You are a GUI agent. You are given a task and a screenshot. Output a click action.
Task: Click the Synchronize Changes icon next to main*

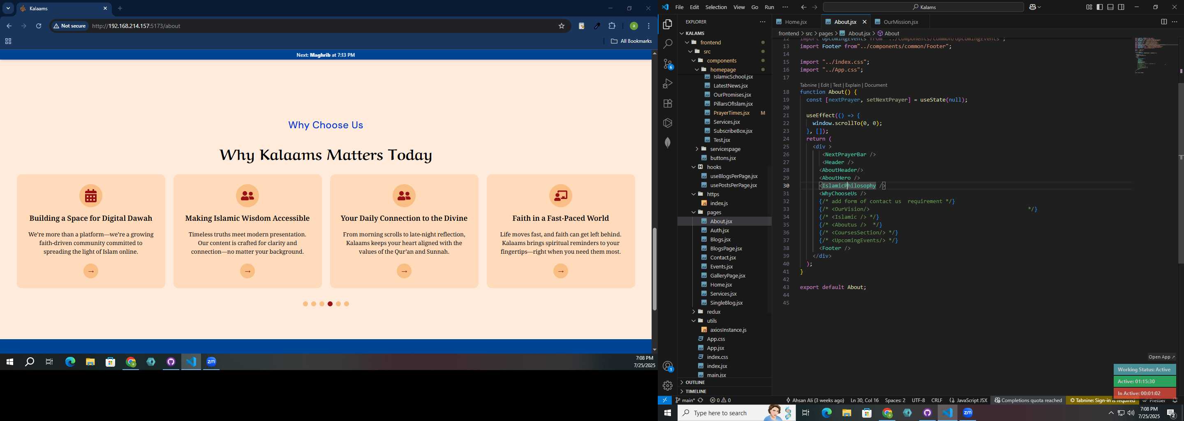click(701, 400)
